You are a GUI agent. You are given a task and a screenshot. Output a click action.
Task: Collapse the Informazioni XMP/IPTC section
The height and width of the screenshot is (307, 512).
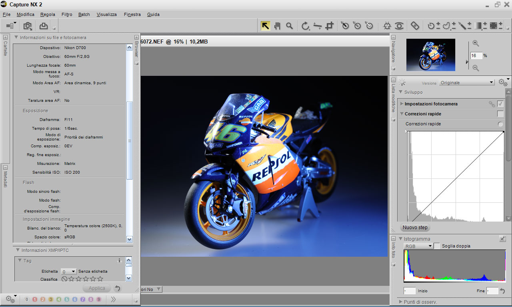click(18, 250)
